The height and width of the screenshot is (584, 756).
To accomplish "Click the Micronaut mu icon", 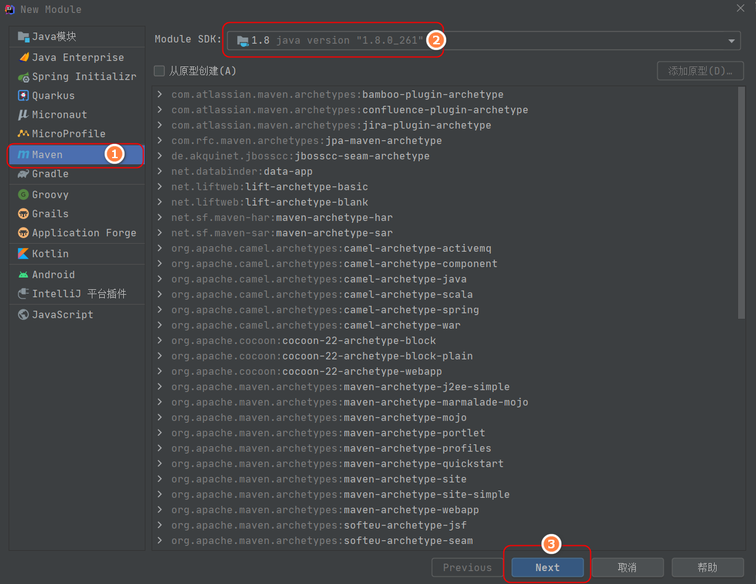I will 23,115.
